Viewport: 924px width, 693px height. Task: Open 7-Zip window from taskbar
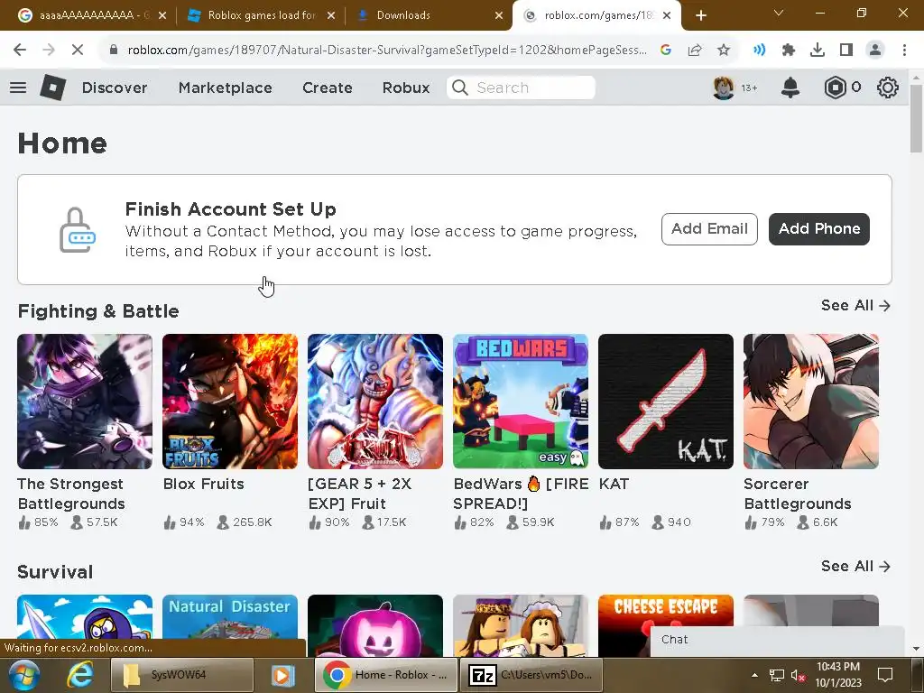531,675
